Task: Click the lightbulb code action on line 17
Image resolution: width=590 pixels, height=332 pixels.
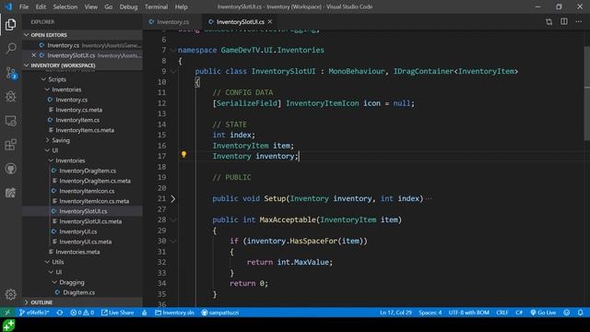Action: click(183, 154)
